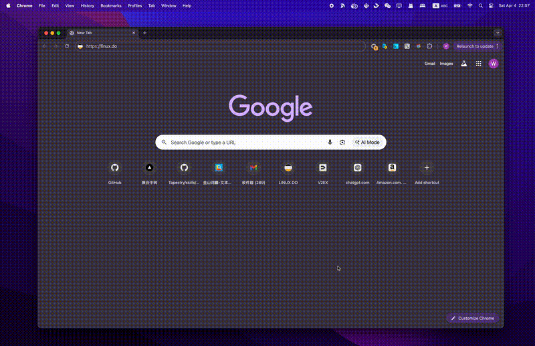Open the Chrome menu in menu bar
Screen dimensions: 535x346
pyautogui.click(x=25, y=6)
